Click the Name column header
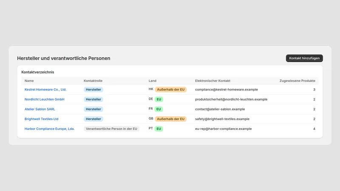Viewport: 340px width, 191px height. tap(29, 81)
